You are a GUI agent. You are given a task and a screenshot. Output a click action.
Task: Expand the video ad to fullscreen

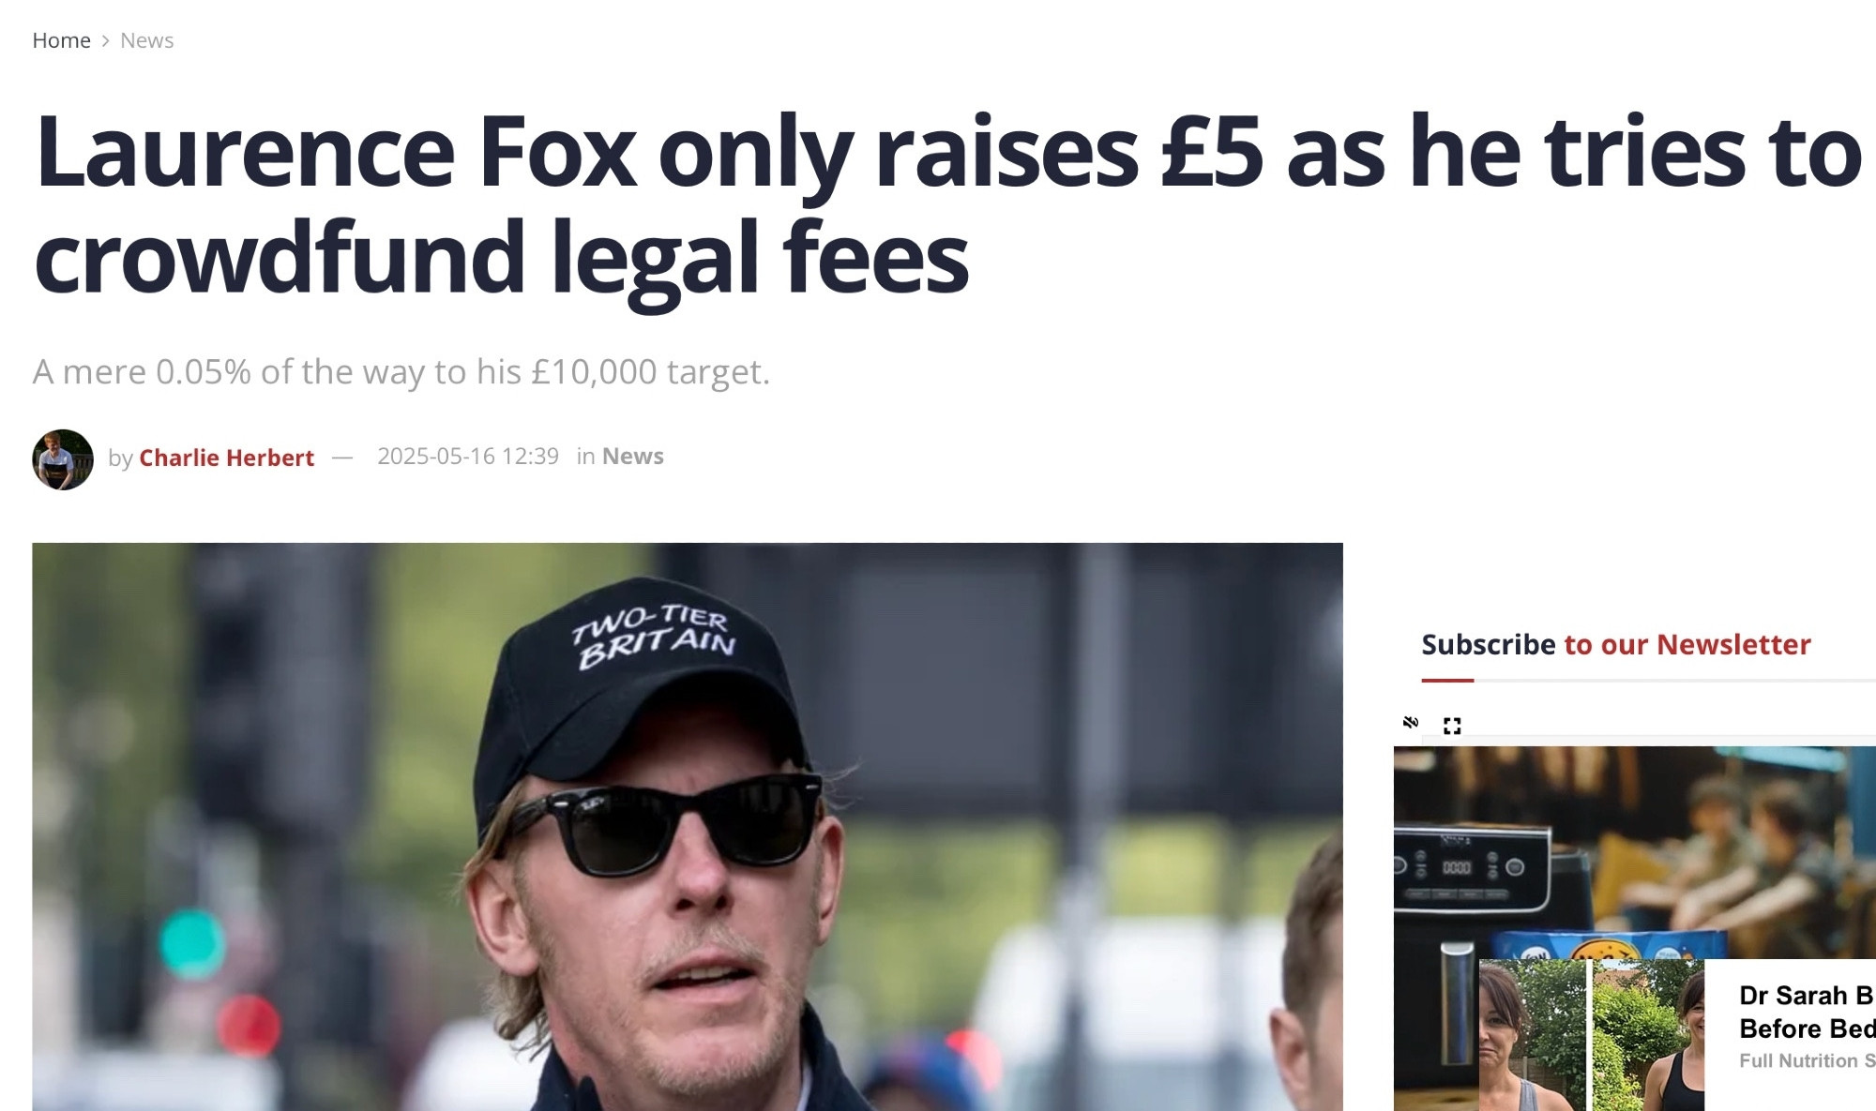(1452, 726)
